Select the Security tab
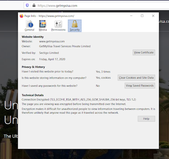Screen dimensions: 169x159 [x=75, y=26]
